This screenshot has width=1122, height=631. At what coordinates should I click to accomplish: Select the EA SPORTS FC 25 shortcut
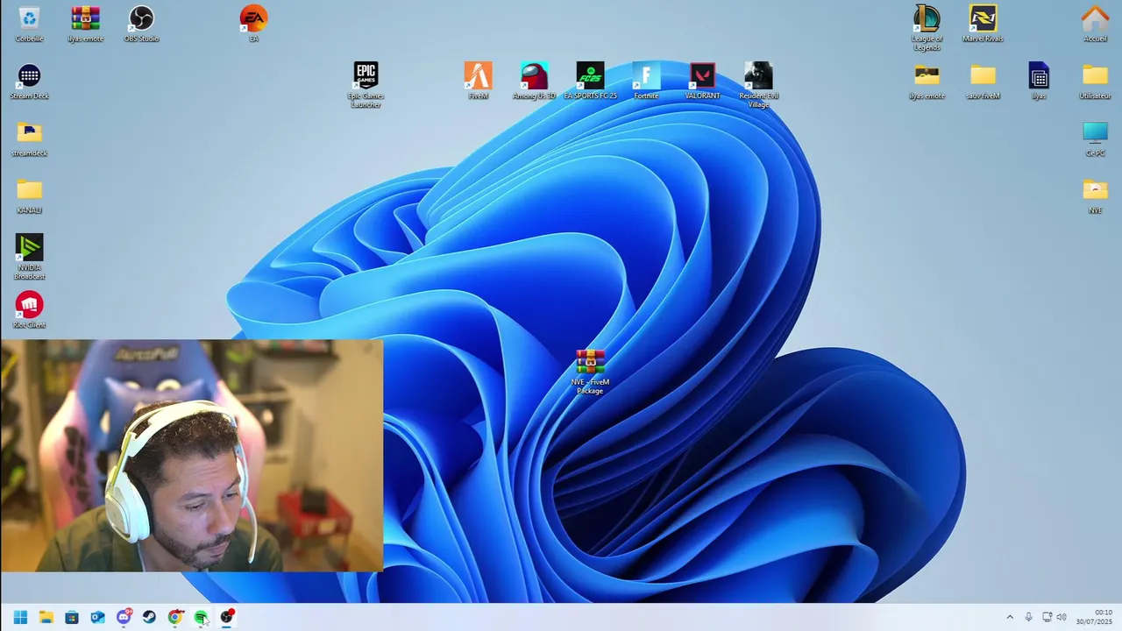(x=590, y=81)
